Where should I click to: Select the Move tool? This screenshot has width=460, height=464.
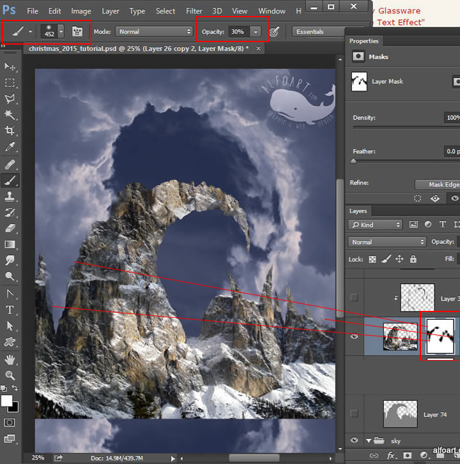10,67
